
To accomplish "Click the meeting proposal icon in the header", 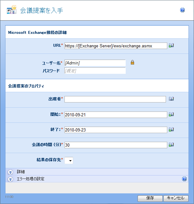I will [12, 10].
